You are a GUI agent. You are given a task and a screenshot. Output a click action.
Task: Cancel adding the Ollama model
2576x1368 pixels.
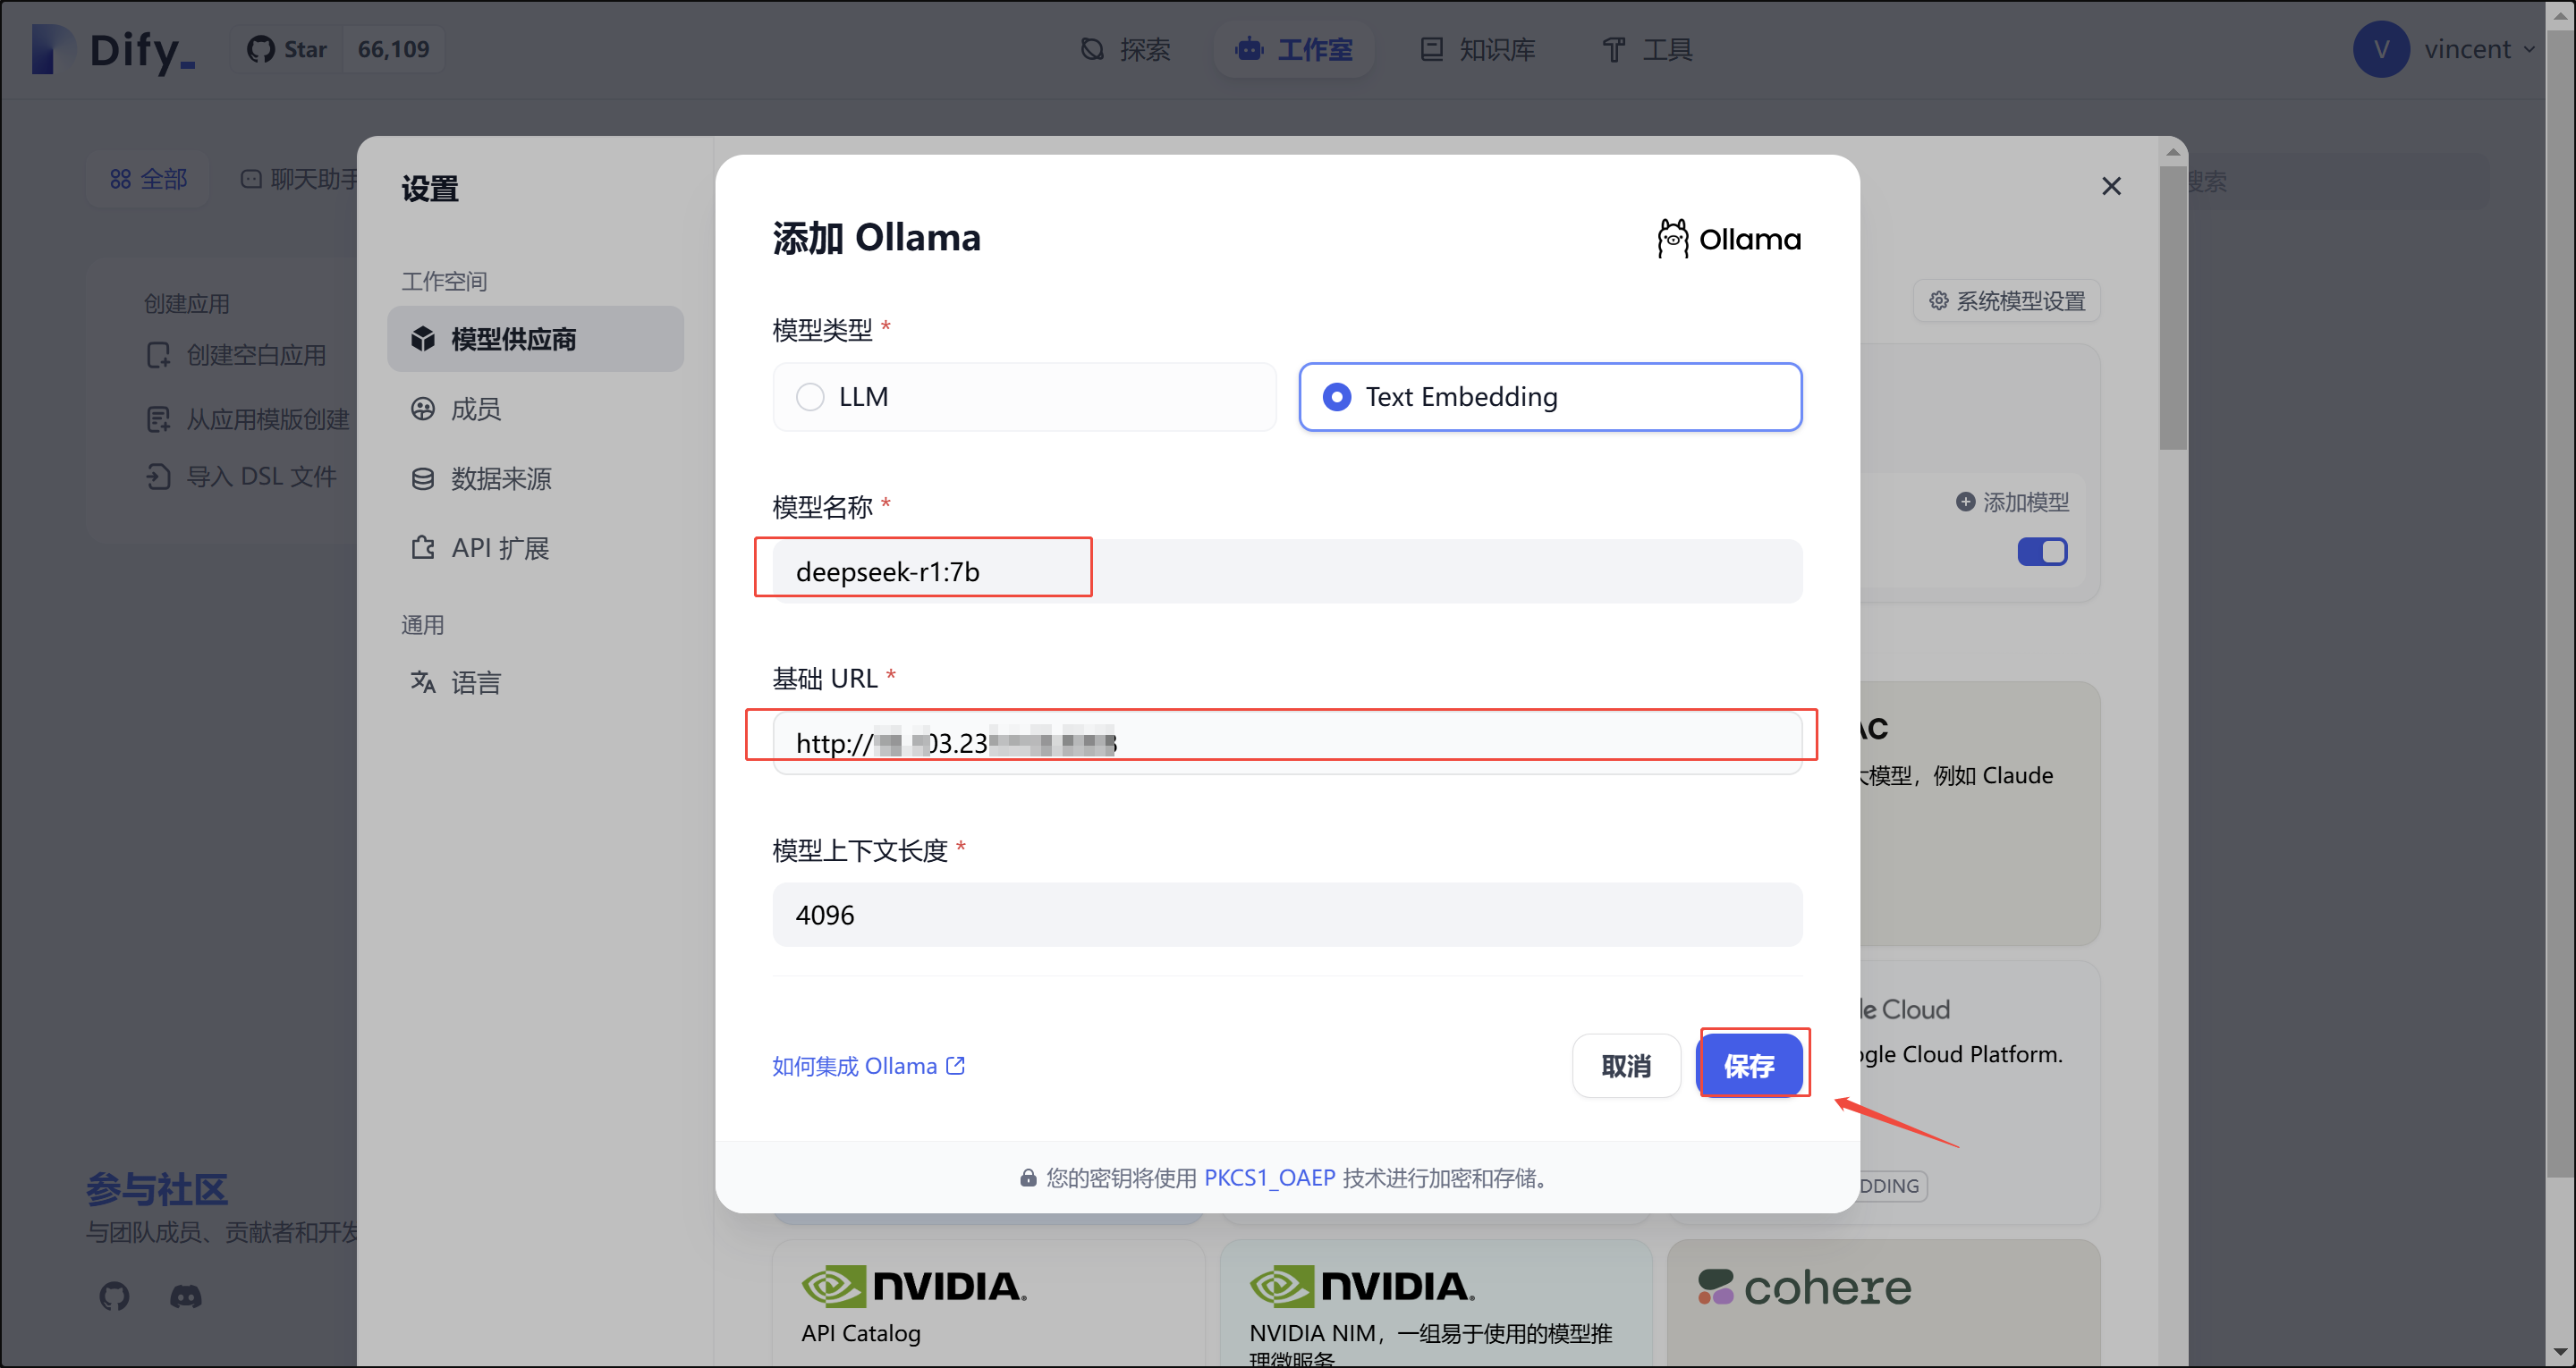tap(1626, 1066)
